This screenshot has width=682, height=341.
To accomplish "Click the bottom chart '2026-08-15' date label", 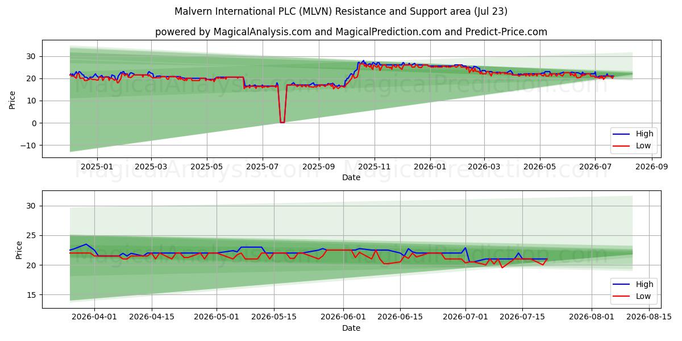I will [648, 317].
